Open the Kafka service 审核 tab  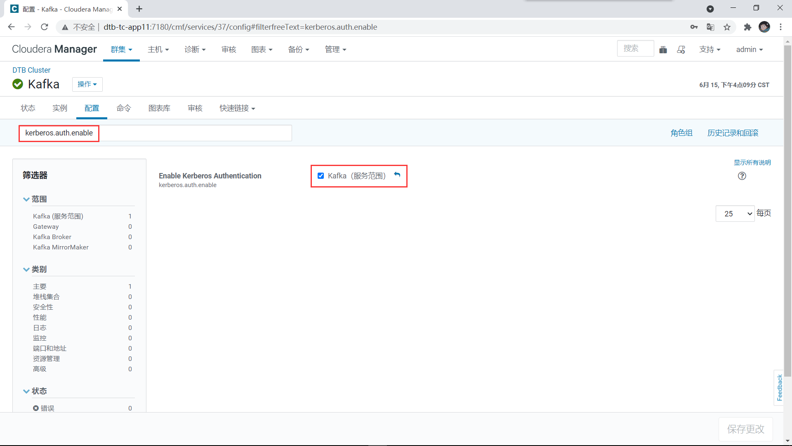click(195, 108)
